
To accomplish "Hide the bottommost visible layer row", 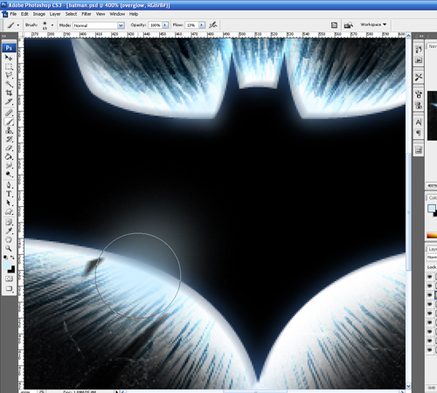I will click(430, 350).
